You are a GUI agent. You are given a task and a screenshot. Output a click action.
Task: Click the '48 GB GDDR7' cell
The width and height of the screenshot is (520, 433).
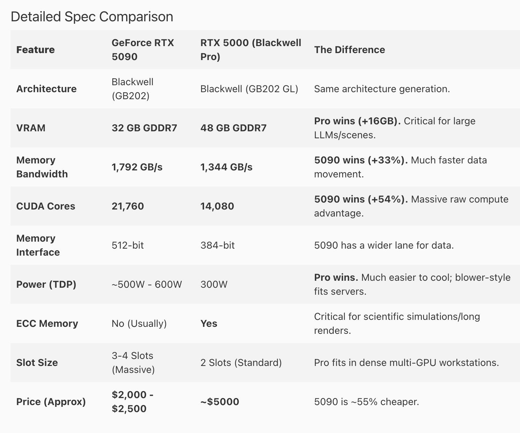pyautogui.click(x=233, y=128)
